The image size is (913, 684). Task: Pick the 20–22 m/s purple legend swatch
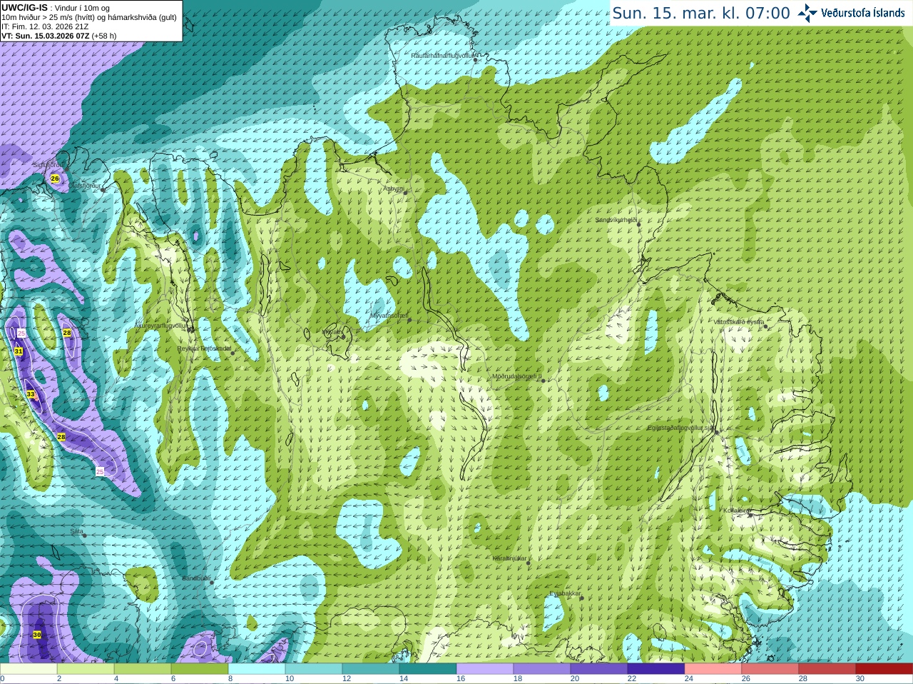pyautogui.click(x=599, y=669)
